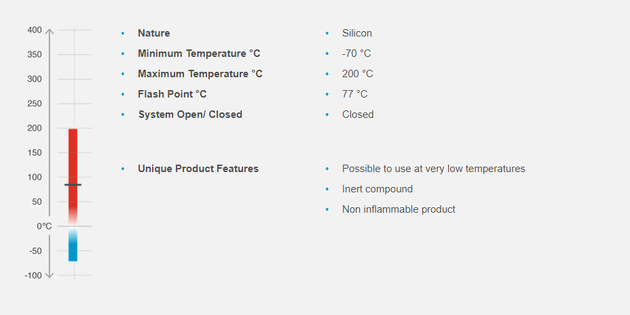Viewport: 630px width, 315px height.
Task: Click the 0°C label on the scale
Action: [44, 226]
